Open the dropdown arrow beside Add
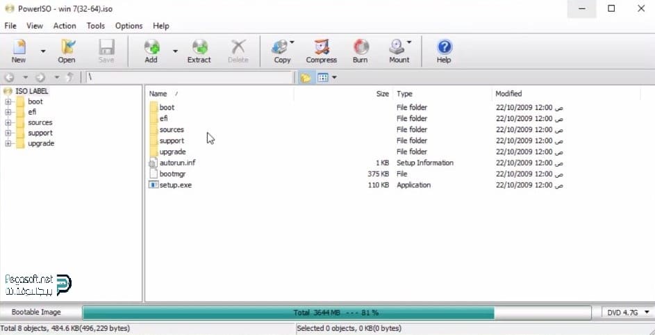The width and height of the screenshot is (655, 335). click(x=175, y=51)
